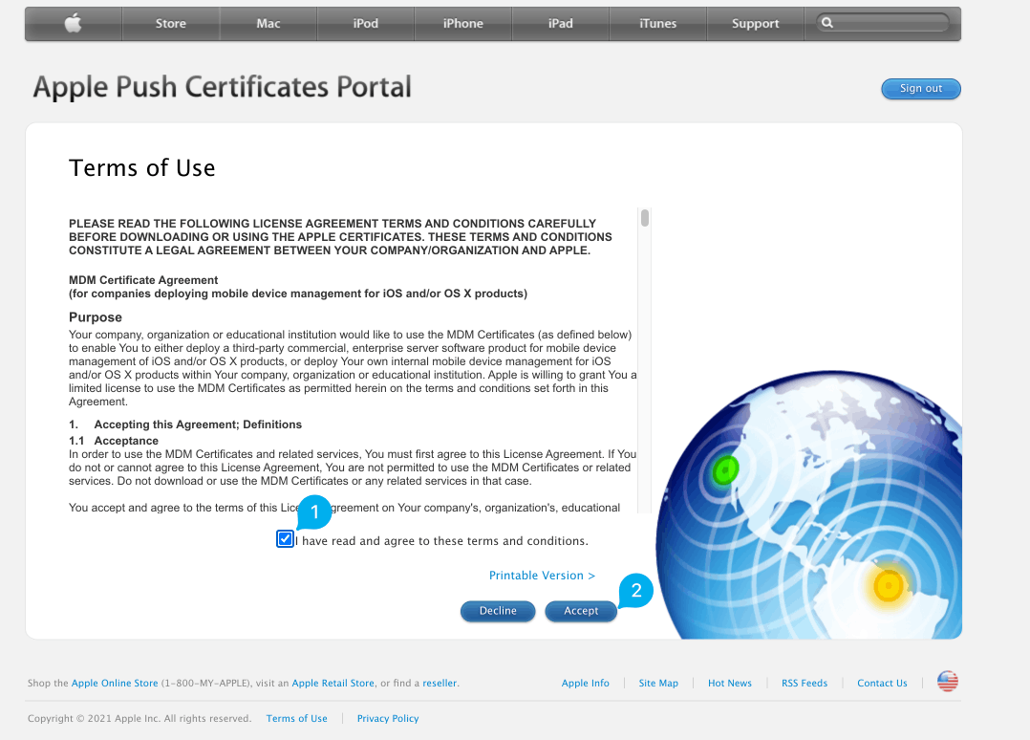Click the Sign out button
Screen dimensions: 1030x740
coord(921,89)
